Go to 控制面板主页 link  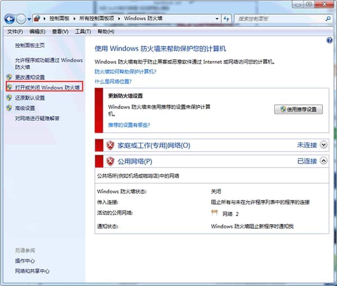(x=30, y=46)
